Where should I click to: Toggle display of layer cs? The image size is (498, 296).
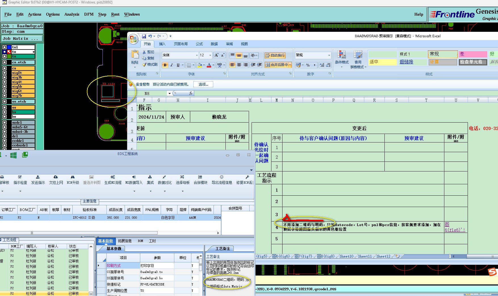5,68
